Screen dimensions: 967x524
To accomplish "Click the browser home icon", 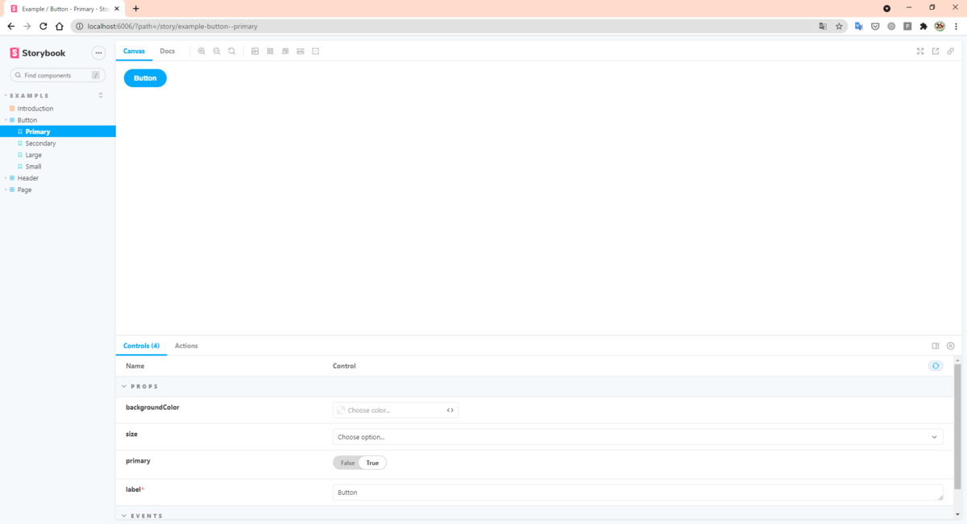I will 60,27.
